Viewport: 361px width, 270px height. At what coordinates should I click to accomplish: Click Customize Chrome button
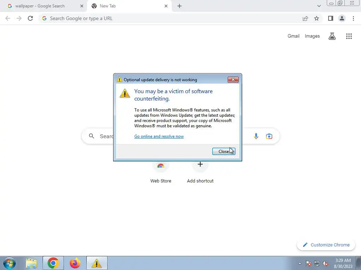(x=326, y=245)
